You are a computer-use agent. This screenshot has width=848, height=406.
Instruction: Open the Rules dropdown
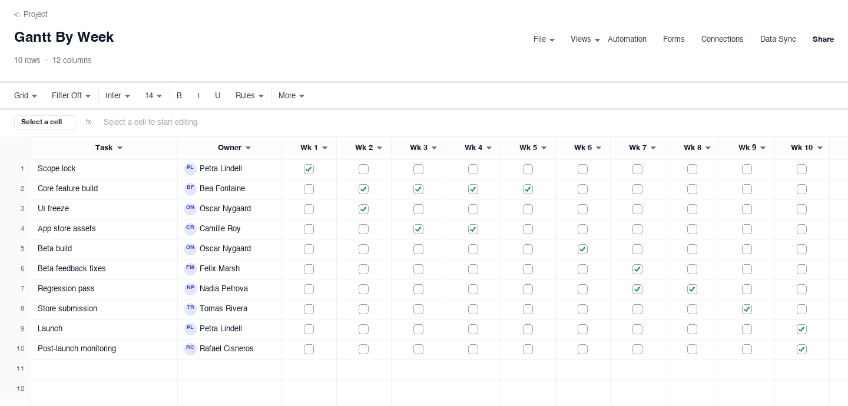coord(250,95)
